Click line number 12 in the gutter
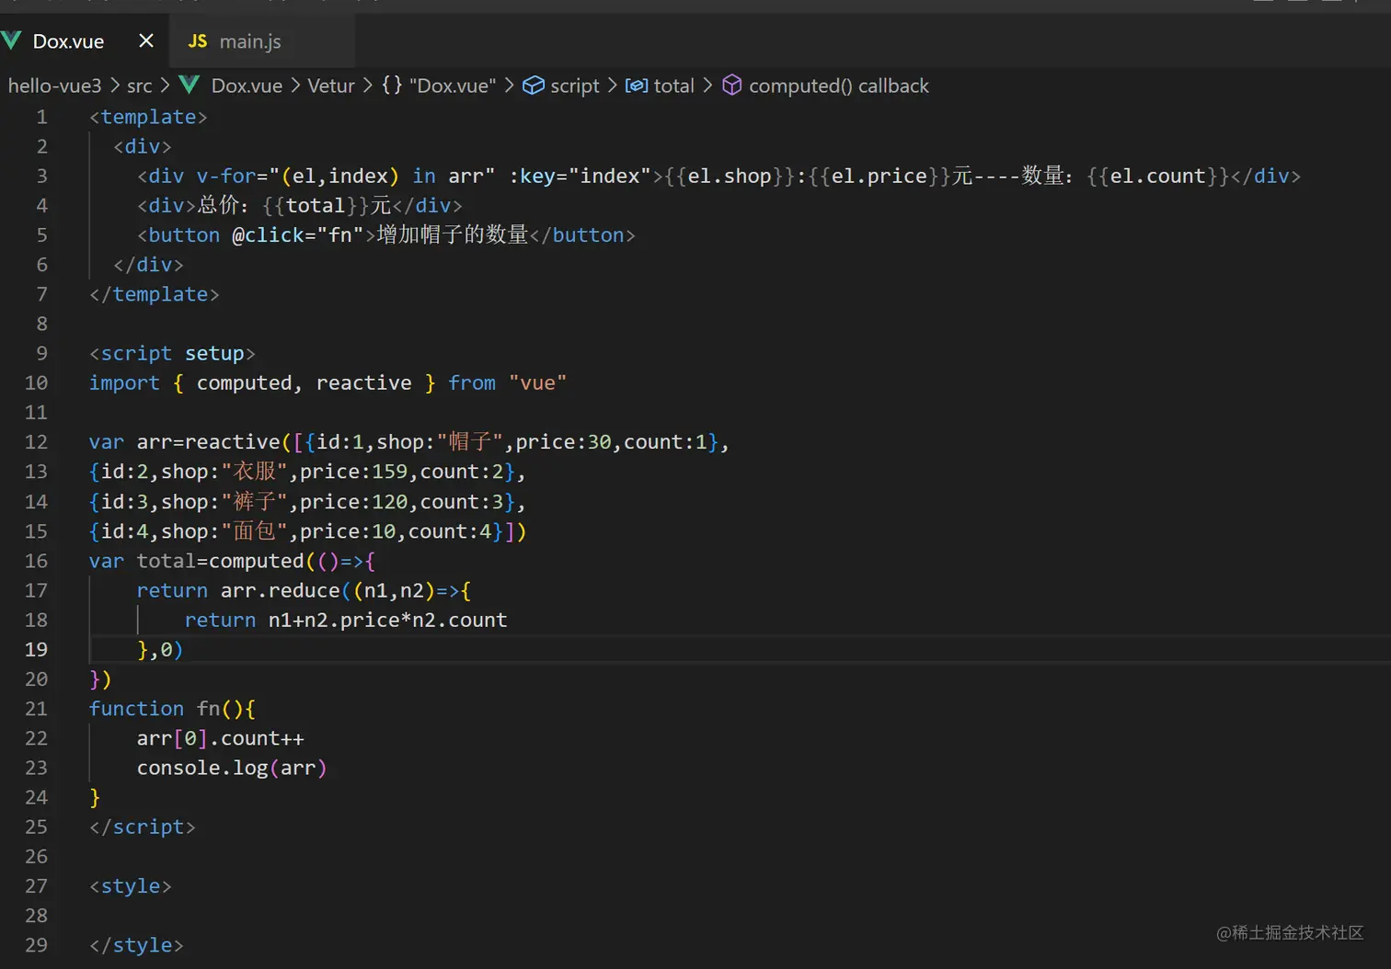Viewport: 1391px width, 969px height. [36, 442]
